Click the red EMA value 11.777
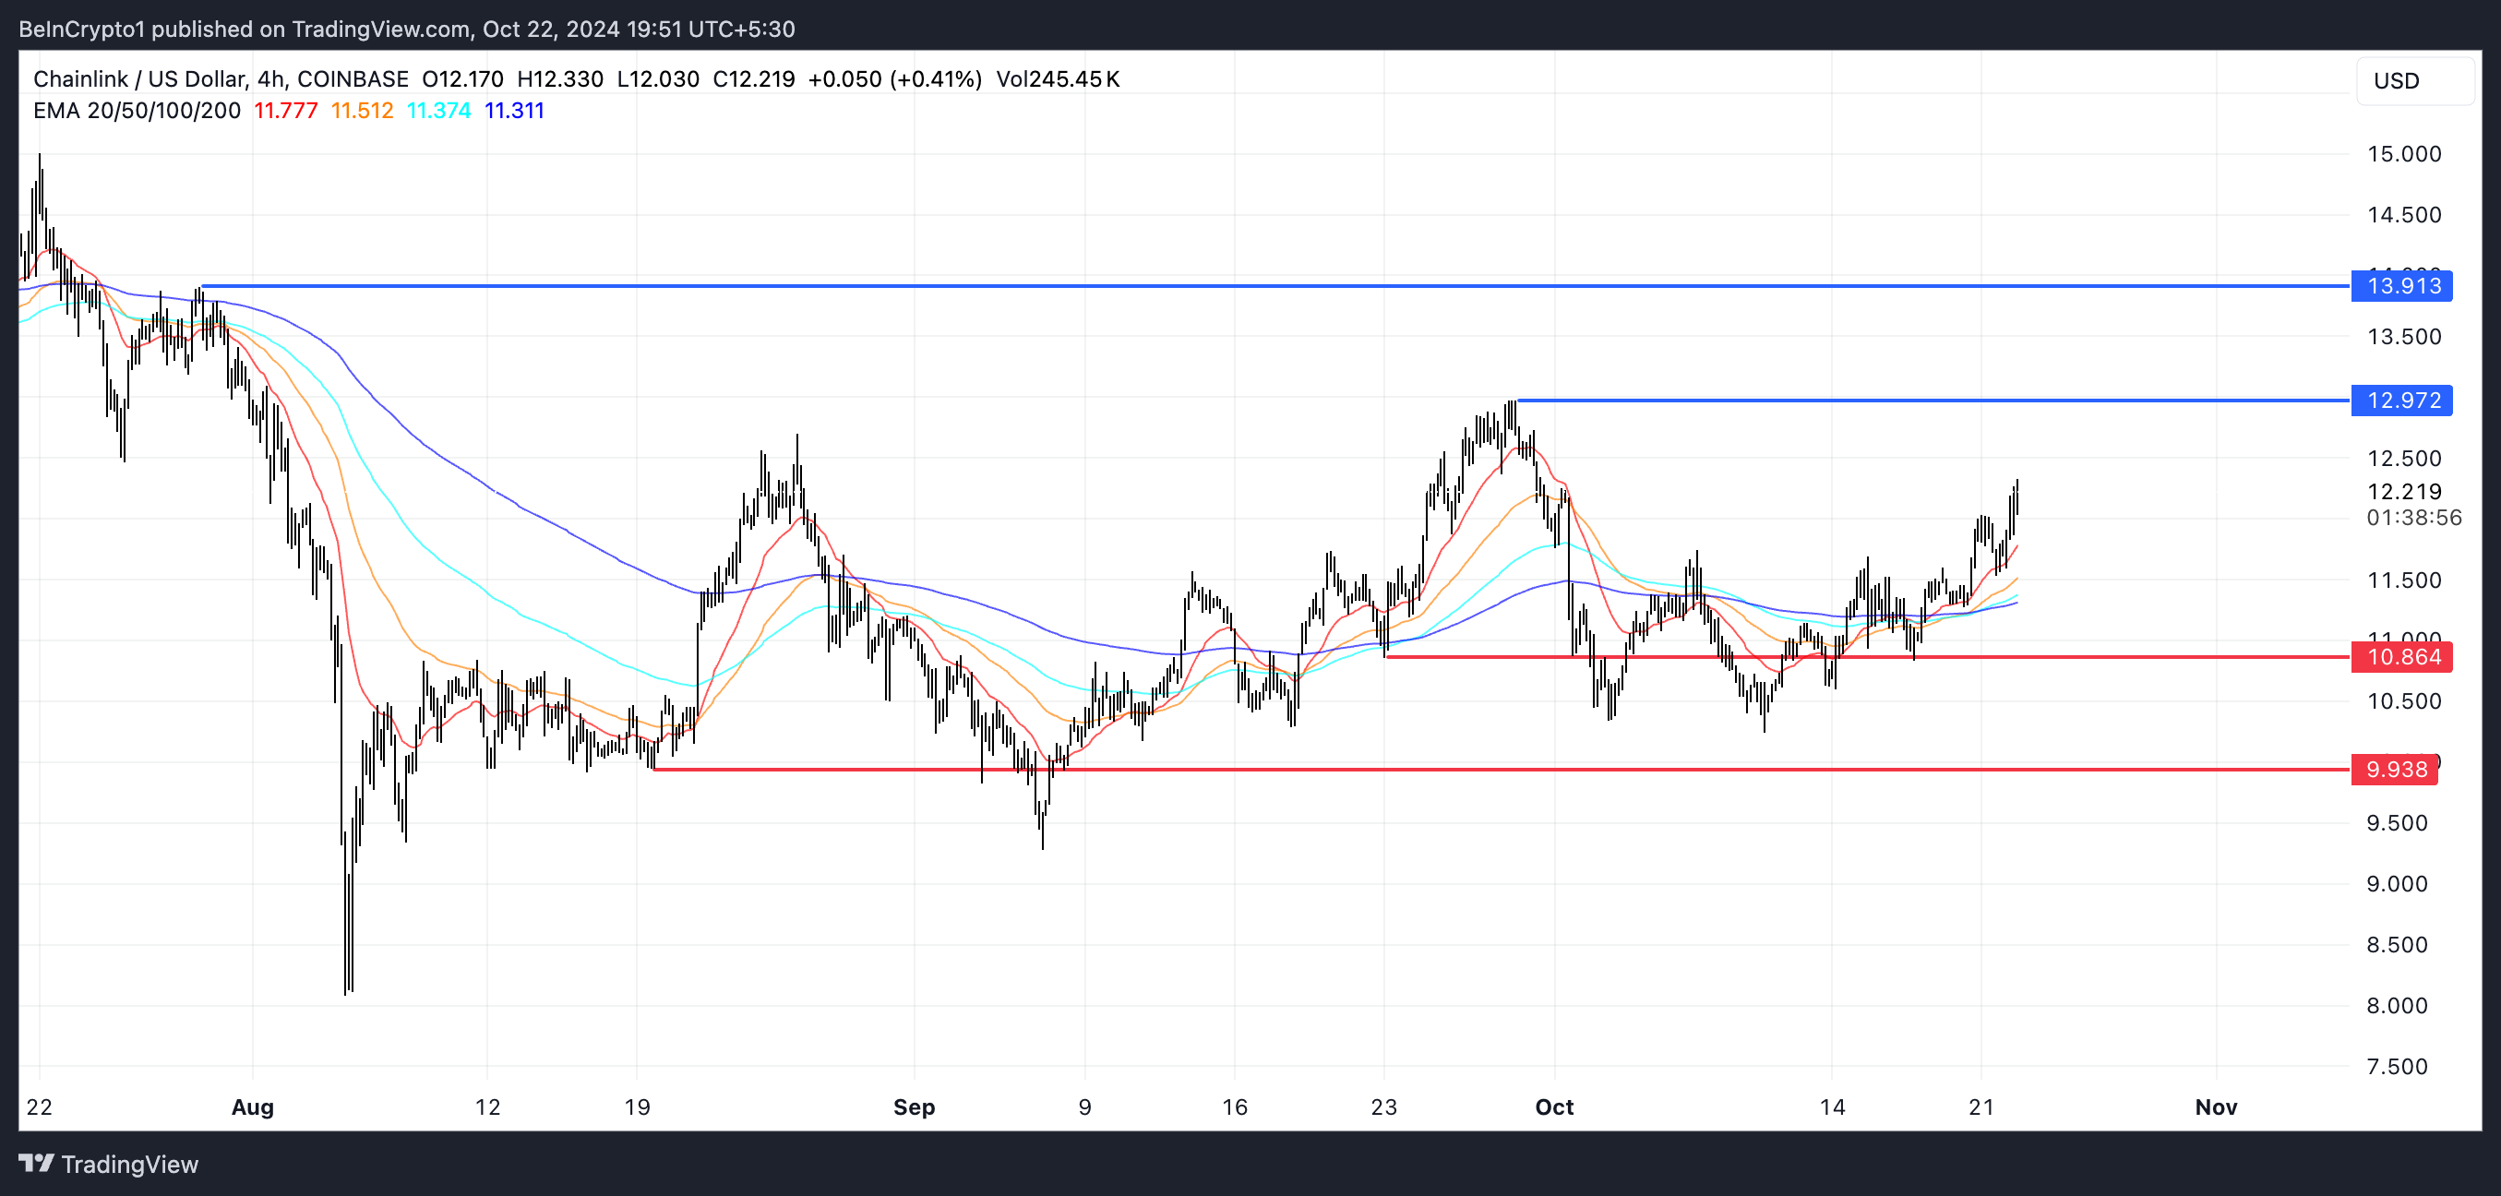2501x1196 pixels. pos(285,111)
